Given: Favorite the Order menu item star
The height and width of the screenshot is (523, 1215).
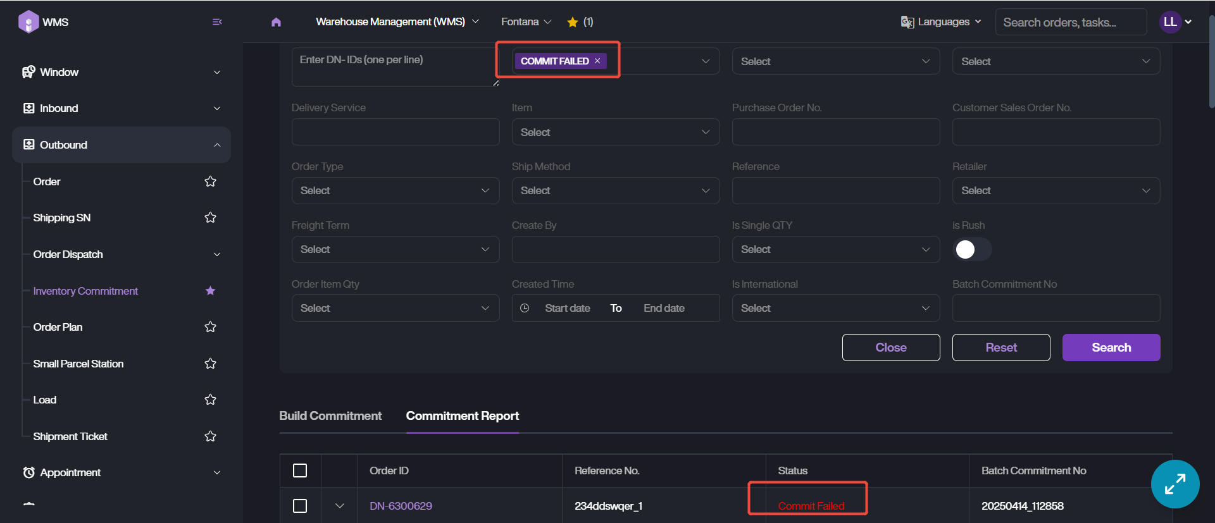Looking at the screenshot, I should pos(211,182).
